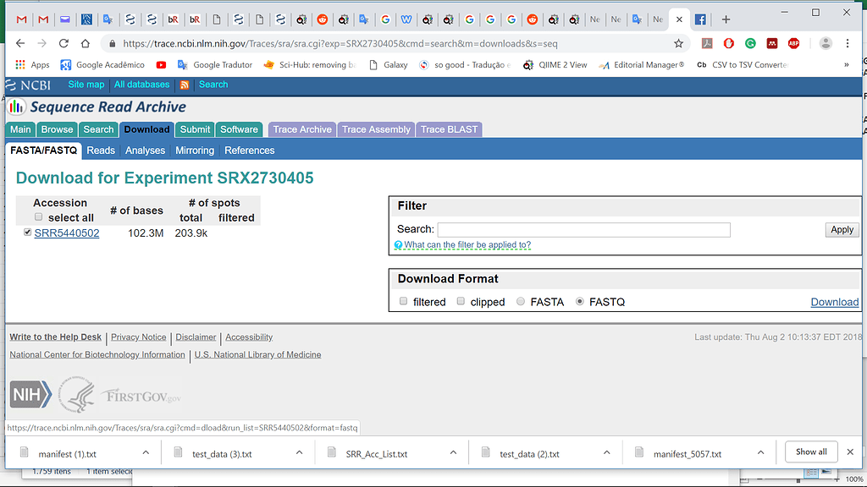Viewport: 867px width, 487px height.
Task: Open 'What can the filter be applied to?'
Action: click(x=467, y=244)
